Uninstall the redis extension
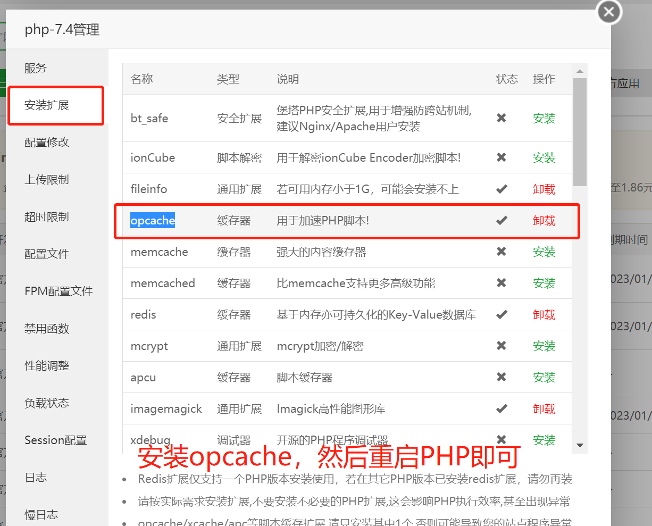652x526 pixels. click(544, 314)
